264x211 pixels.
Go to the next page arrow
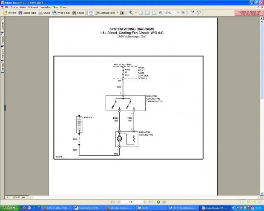point(145,202)
